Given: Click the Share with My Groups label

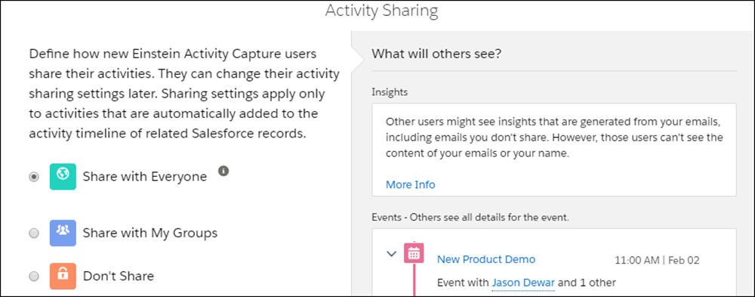Looking at the screenshot, I should 150,234.
